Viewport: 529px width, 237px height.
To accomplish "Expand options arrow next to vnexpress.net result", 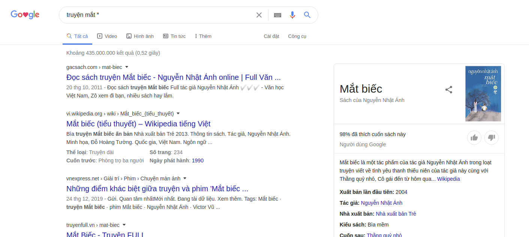I will pos(185,178).
